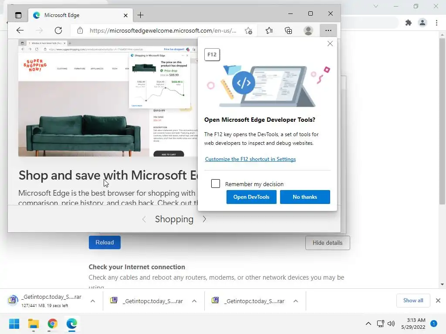Viewport: 446px width, 334px height.
Task: Open the Windows Start menu
Action: 14,324
